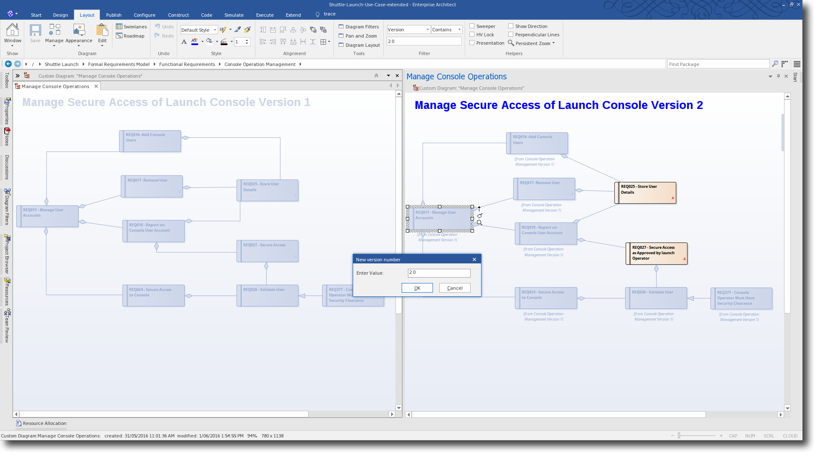Open the Default Style dropdown
This screenshot has height=455, width=815.
click(x=215, y=30)
